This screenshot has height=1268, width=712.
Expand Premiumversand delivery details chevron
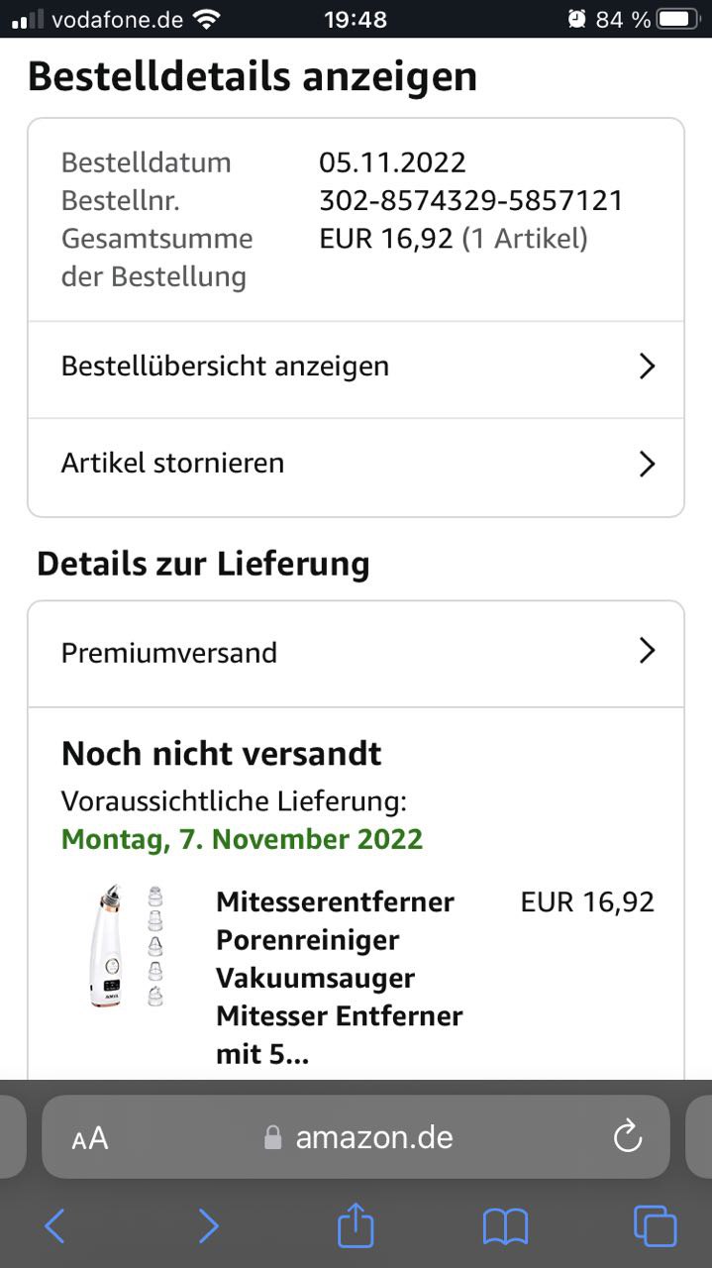click(647, 651)
